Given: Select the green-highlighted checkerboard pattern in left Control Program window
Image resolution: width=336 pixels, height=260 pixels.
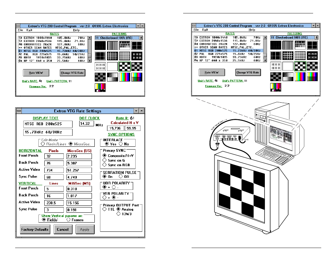Looking at the screenshot, I should [x=124, y=67].
